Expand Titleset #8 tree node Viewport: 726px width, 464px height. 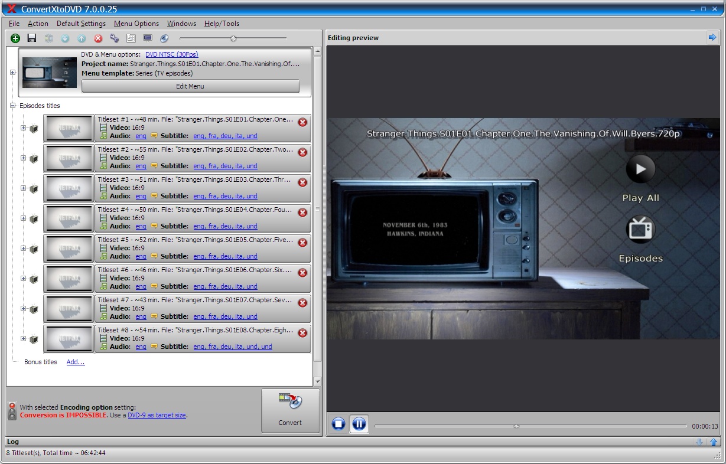[24, 339]
